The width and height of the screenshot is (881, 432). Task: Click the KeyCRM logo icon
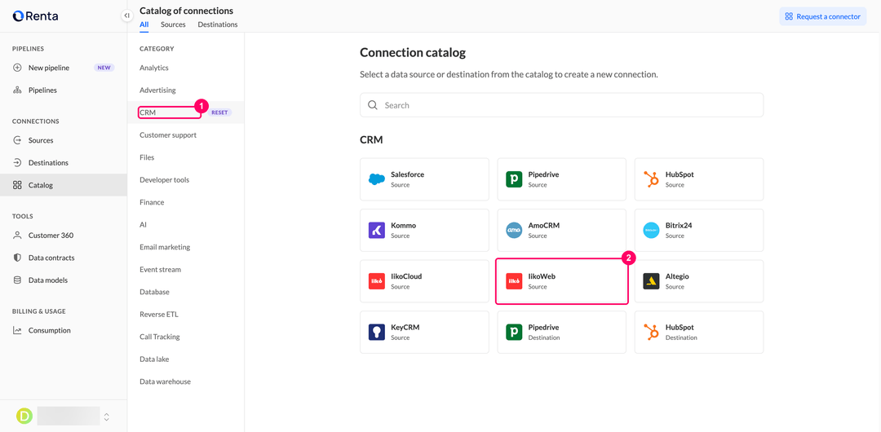coord(376,332)
